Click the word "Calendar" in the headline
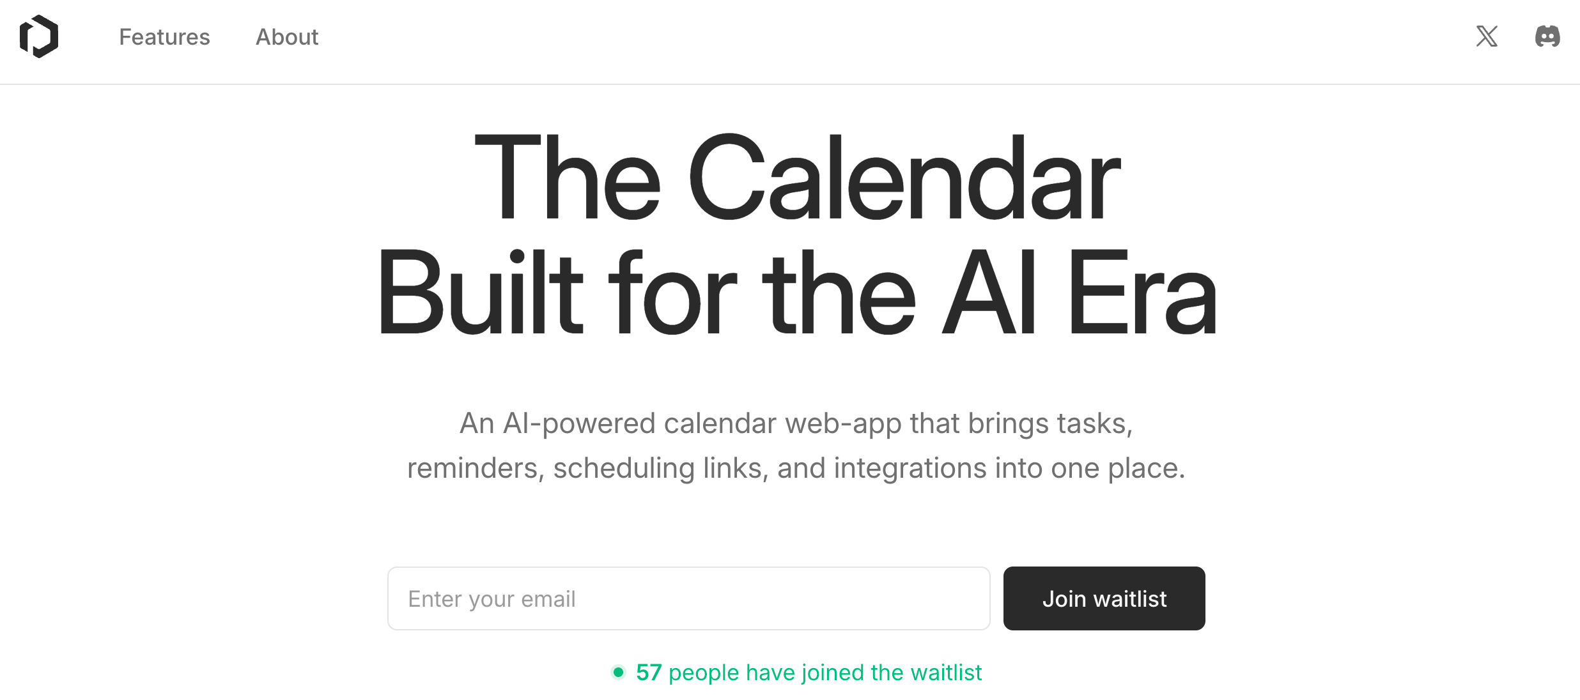This screenshot has height=700, width=1580. click(904, 178)
